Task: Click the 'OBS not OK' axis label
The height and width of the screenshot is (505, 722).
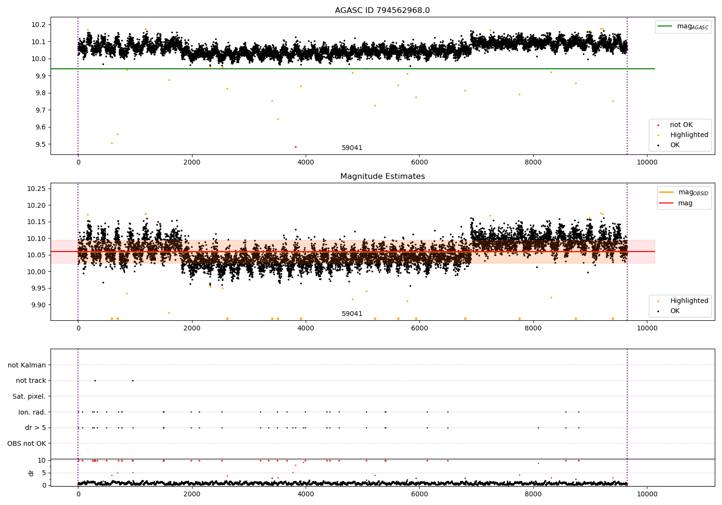Action: (x=27, y=443)
